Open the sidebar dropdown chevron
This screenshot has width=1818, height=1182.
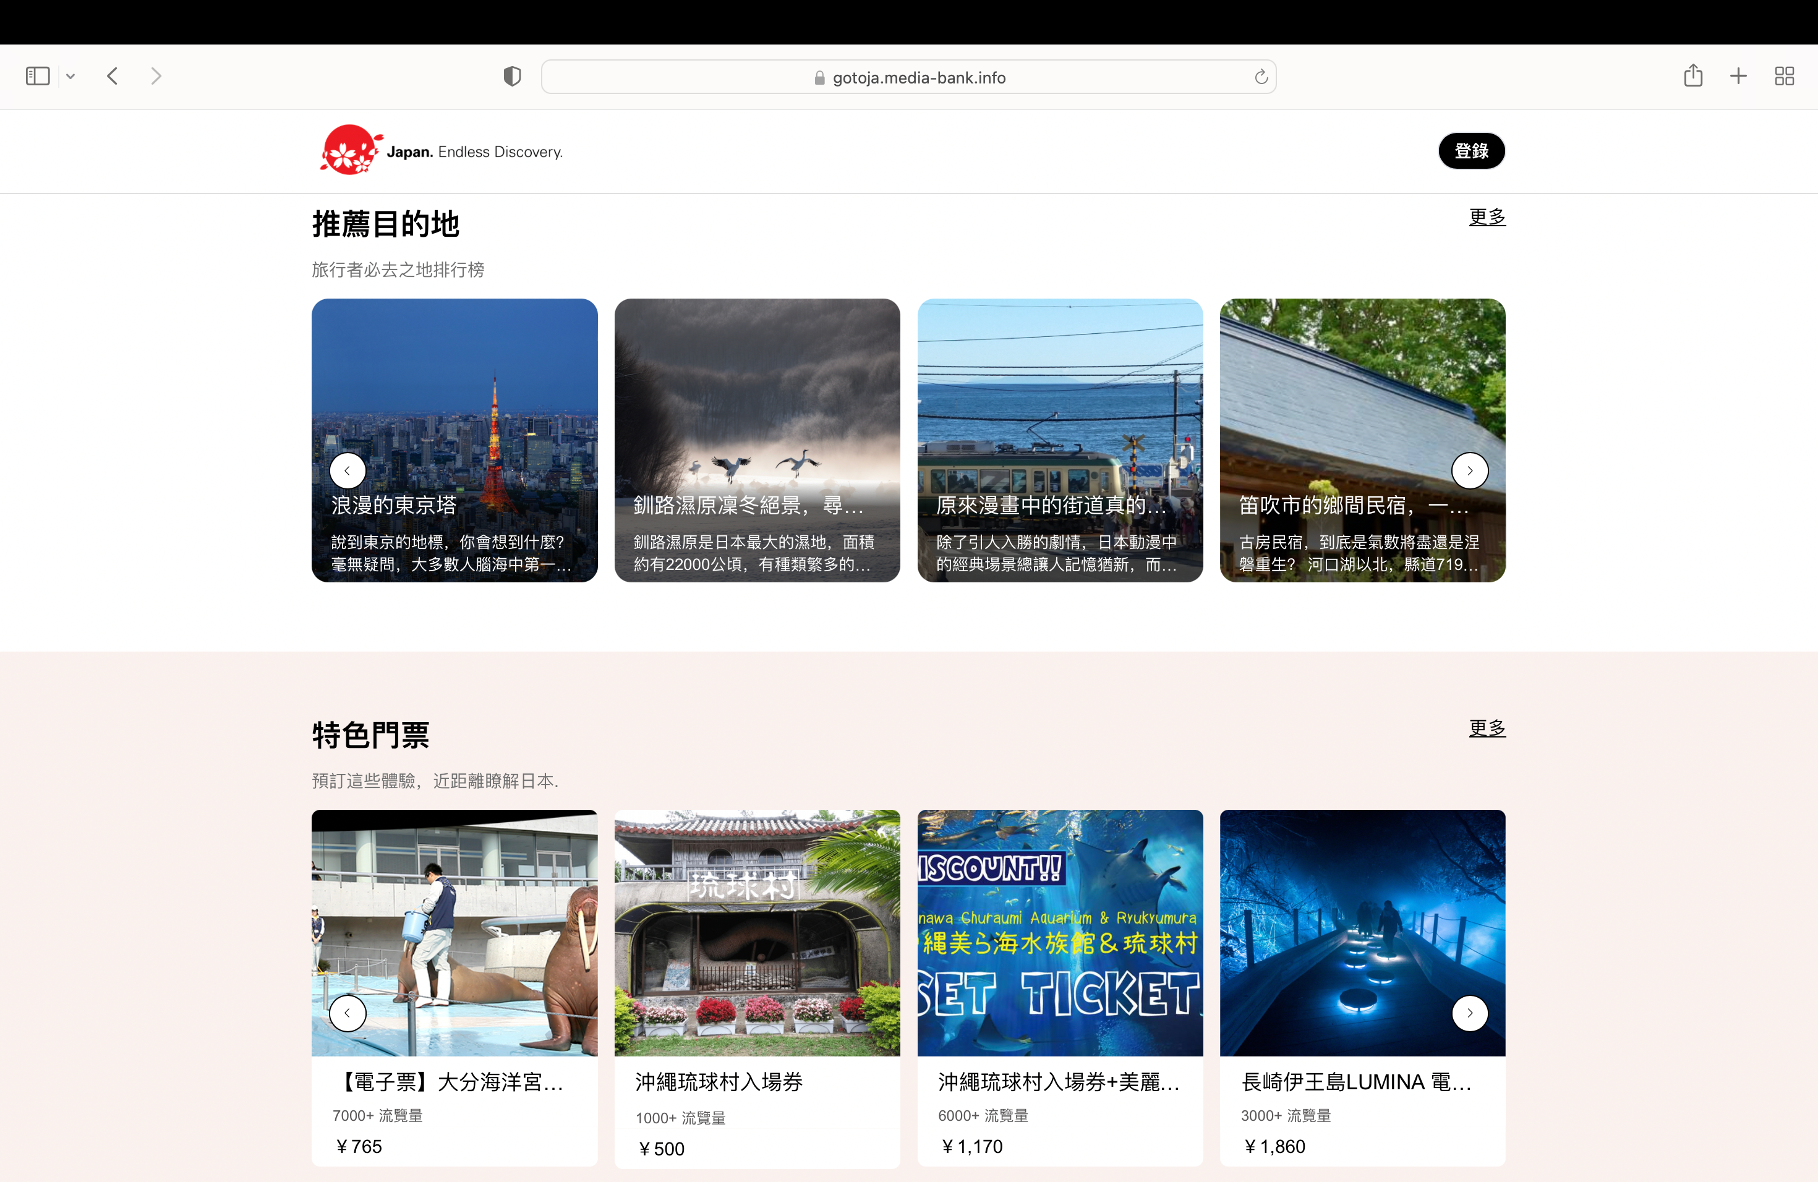pos(70,77)
